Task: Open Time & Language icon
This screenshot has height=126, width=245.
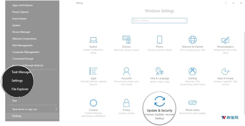Action: pos(160,71)
